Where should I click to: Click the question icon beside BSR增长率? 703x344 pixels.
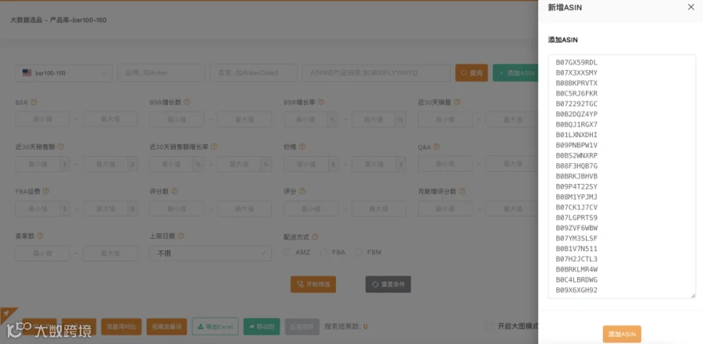pos(321,102)
